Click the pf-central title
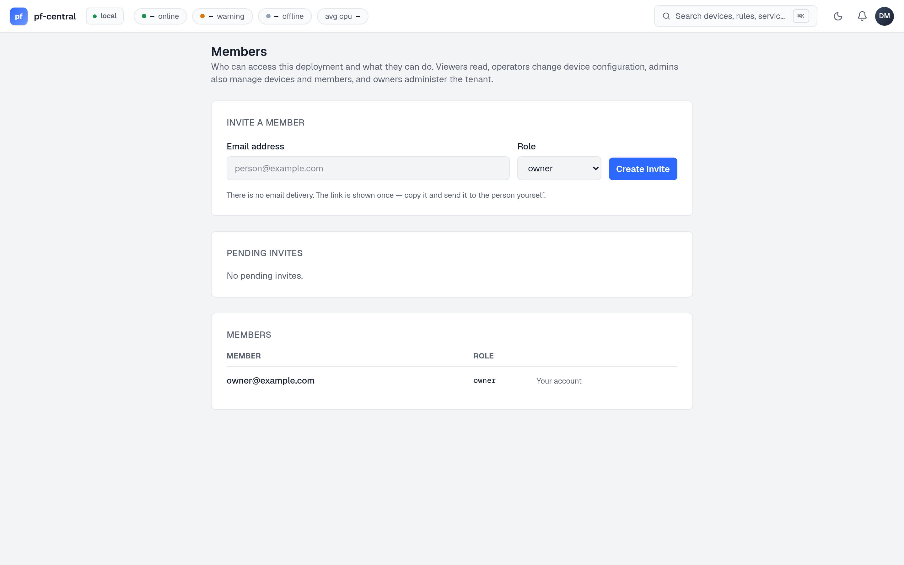The height and width of the screenshot is (565, 904). tap(55, 16)
